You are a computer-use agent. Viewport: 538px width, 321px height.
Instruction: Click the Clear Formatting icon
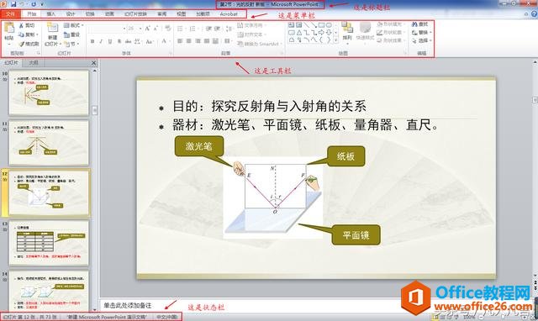coord(168,29)
